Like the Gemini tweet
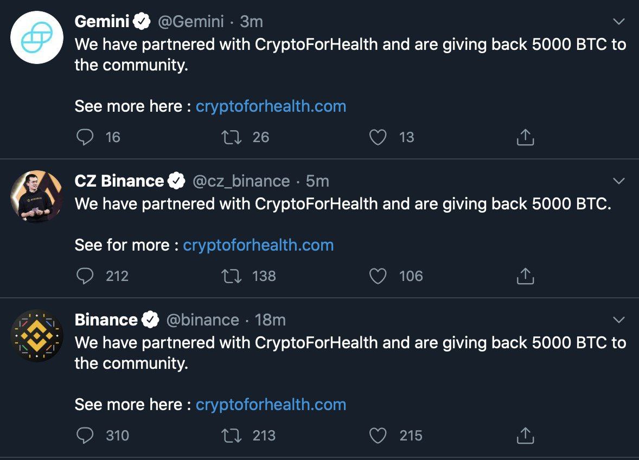Image resolution: width=639 pixels, height=460 pixels. click(378, 137)
